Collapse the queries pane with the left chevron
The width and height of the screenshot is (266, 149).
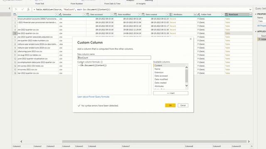point(9,8)
